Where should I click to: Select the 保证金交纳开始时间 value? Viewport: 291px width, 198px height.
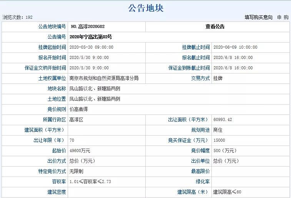[x=89, y=68]
